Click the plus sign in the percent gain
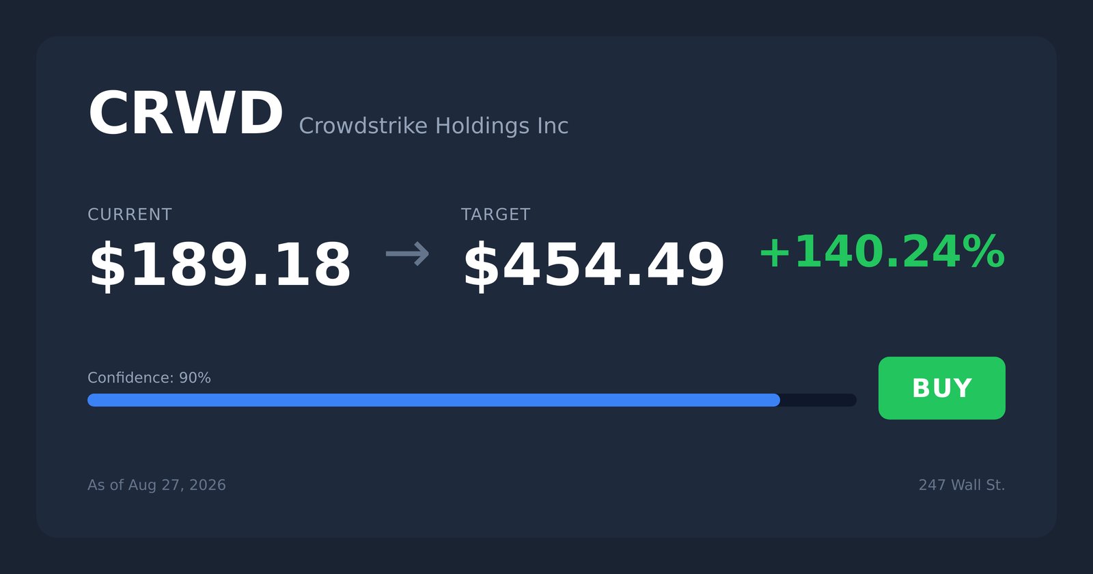 click(775, 252)
